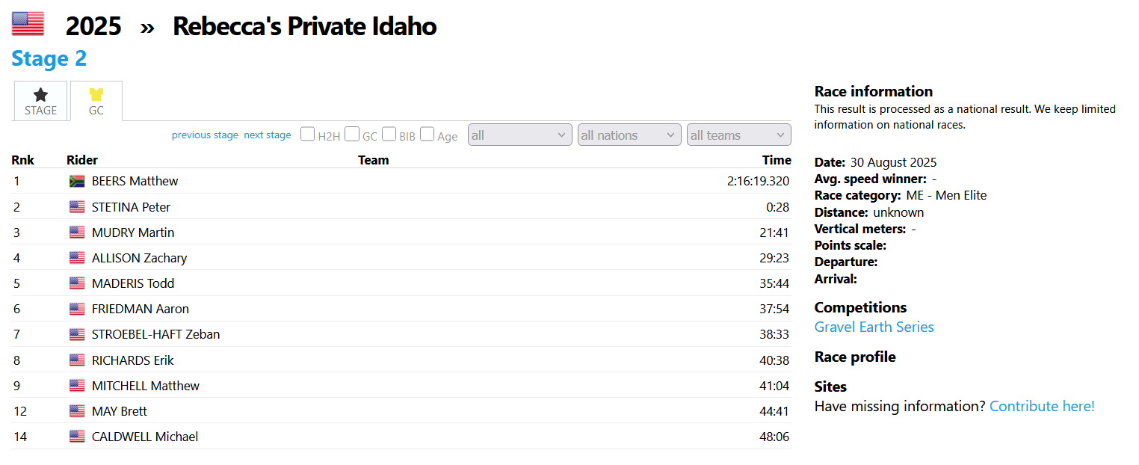This screenshot has height=465, width=1139.
Task: Tick the BIB checkbox
Action: (x=389, y=135)
